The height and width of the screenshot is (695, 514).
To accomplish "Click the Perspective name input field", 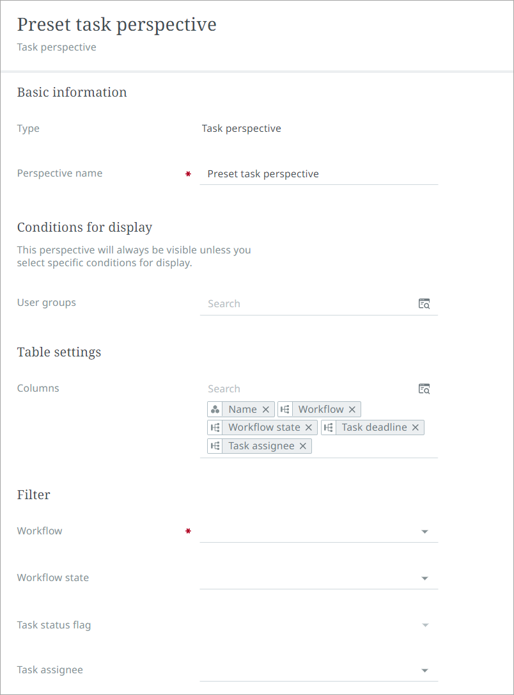I will coord(318,174).
